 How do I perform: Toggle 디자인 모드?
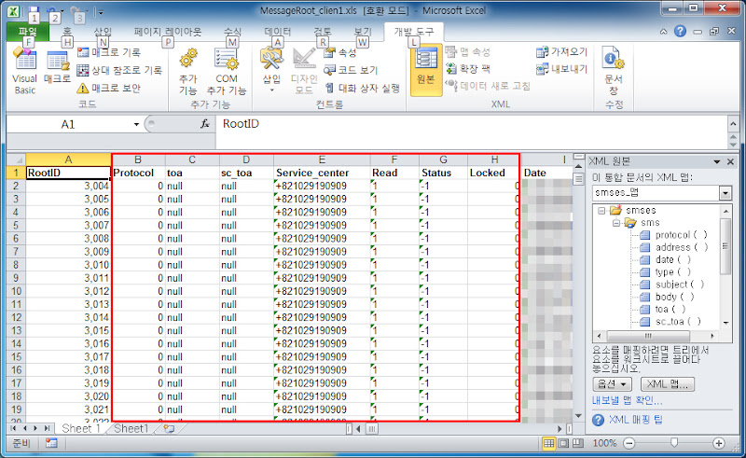(x=304, y=72)
